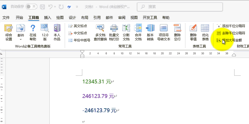Apply the 优化表格 table tool

tap(205, 32)
